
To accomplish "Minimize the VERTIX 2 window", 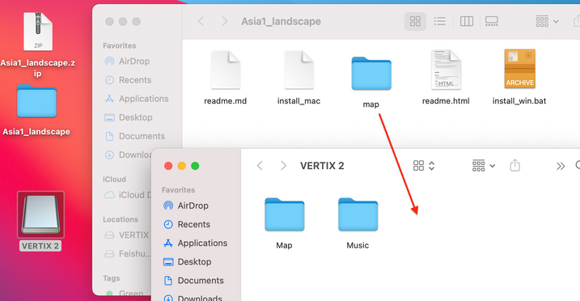I will (182, 166).
